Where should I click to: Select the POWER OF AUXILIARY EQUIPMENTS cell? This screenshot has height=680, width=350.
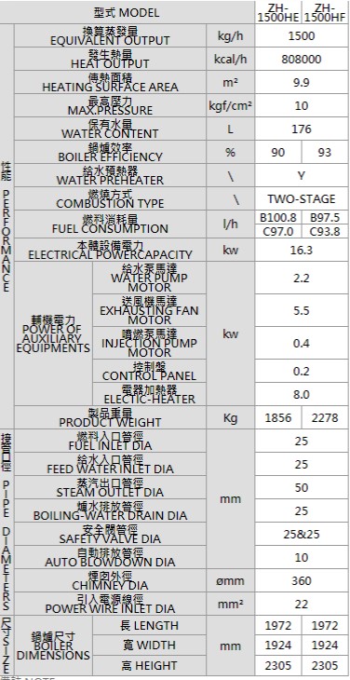(53, 333)
